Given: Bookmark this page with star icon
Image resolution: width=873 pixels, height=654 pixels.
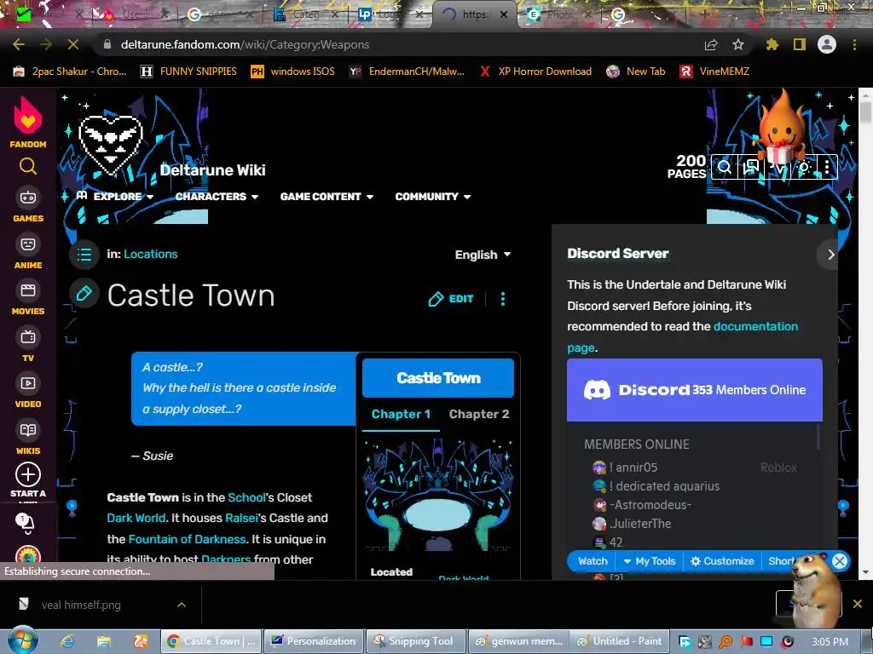Looking at the screenshot, I should (737, 44).
